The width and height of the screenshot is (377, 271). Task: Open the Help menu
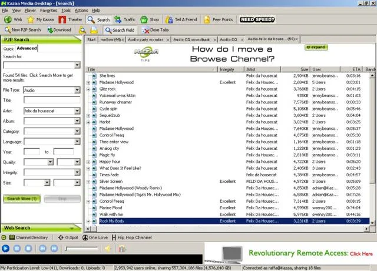pyautogui.click(x=96, y=11)
